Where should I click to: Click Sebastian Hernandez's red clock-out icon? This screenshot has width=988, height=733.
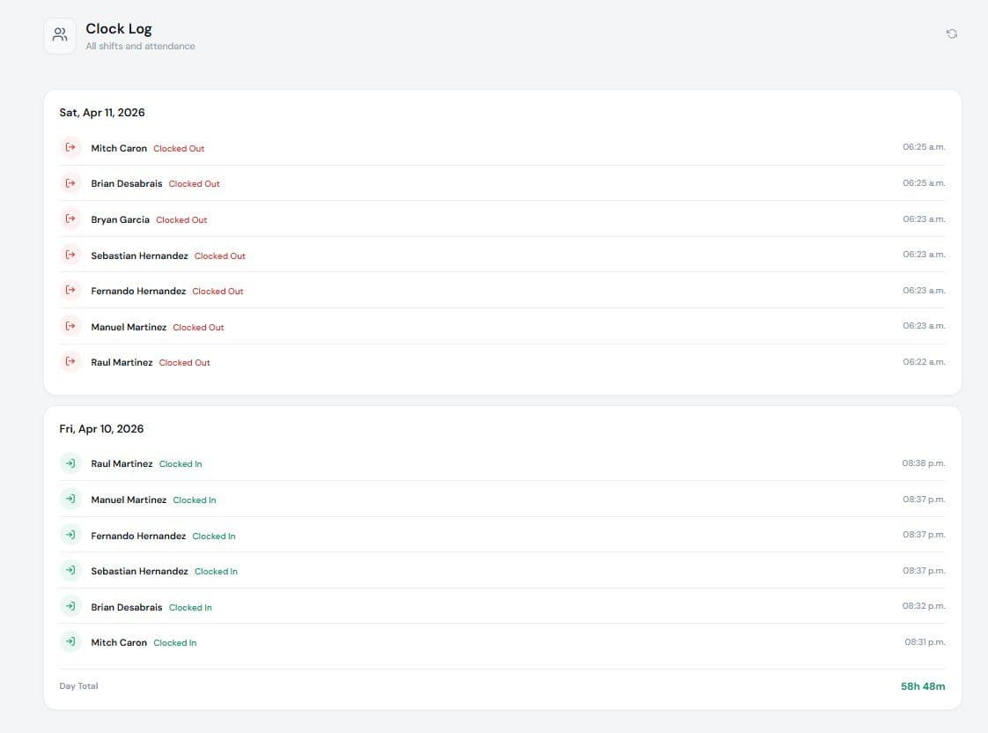(70, 255)
